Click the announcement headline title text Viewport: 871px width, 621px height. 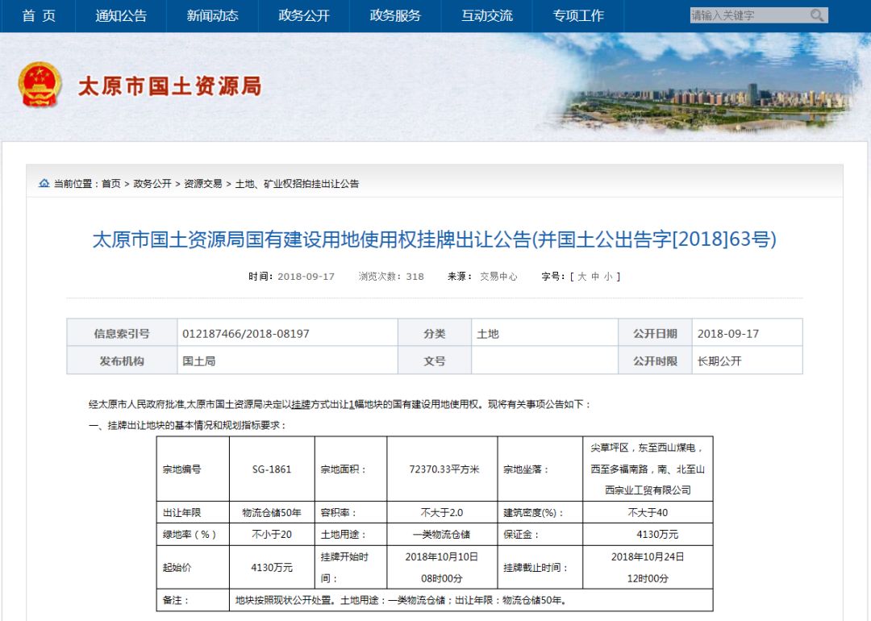pyautogui.click(x=435, y=240)
